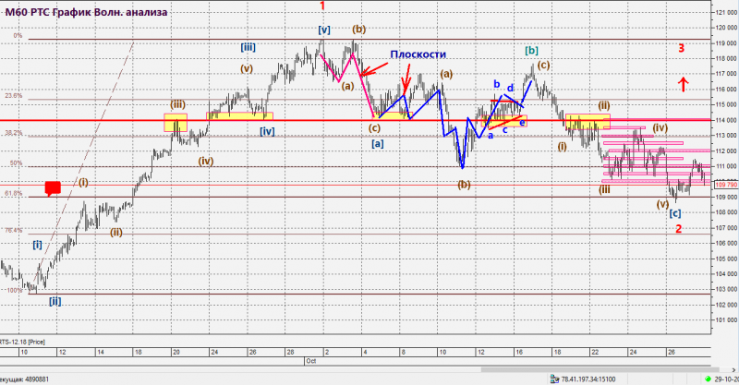The width and height of the screenshot is (739, 385).
Task: Click the horizontal scrollbar thumb under the chart
Action: 600,370
